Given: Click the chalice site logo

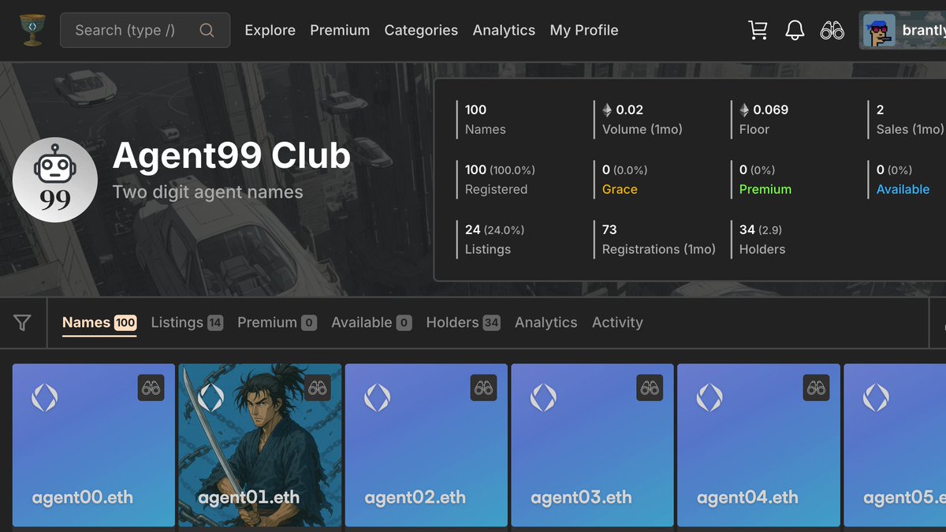Looking at the screenshot, I should (x=33, y=30).
